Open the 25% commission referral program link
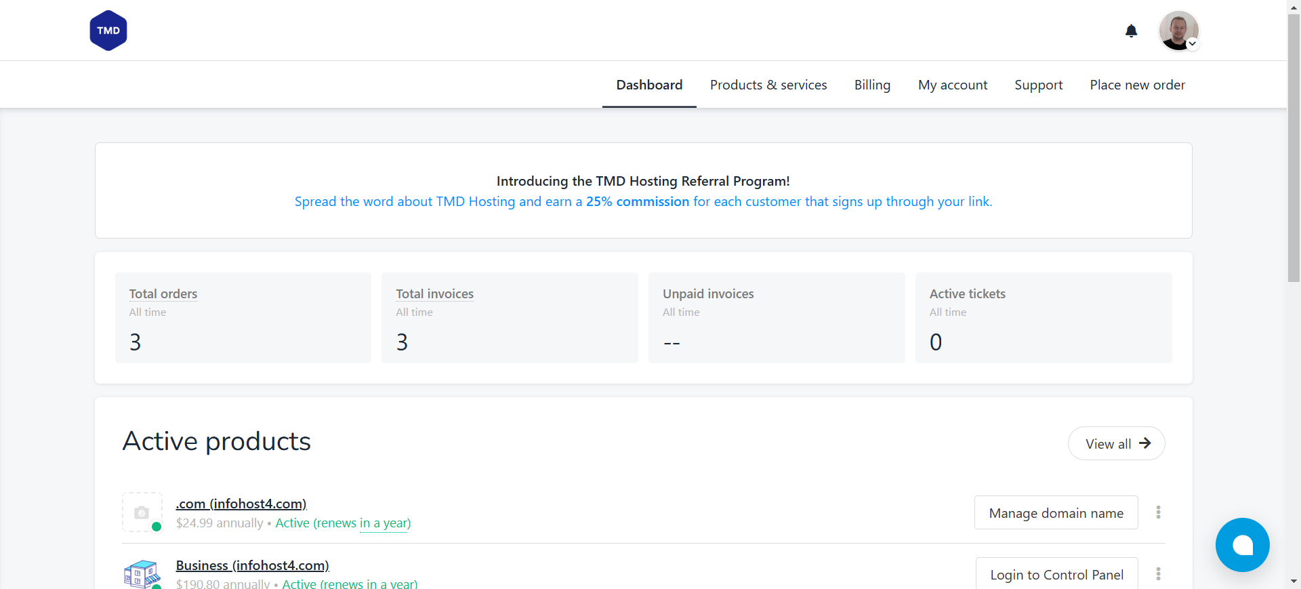This screenshot has height=589, width=1301. point(643,201)
